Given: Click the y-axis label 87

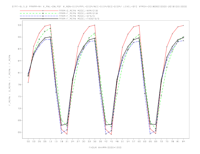Looking at the screenshot, I should tap(19, 49).
